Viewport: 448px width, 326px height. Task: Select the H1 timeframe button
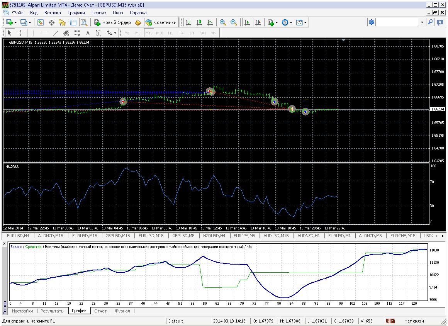[170, 33]
